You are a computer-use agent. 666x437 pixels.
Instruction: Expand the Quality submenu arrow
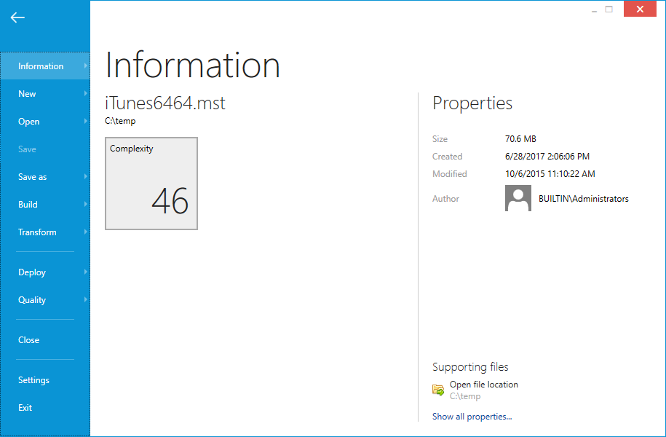[86, 300]
